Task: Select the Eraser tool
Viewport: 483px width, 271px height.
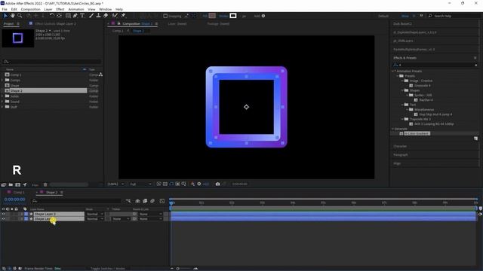Action: pos(106,16)
